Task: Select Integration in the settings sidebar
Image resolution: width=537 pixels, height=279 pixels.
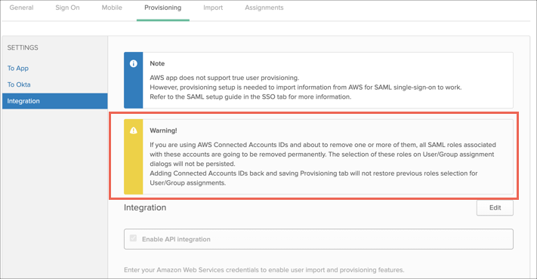Action: click(x=55, y=101)
